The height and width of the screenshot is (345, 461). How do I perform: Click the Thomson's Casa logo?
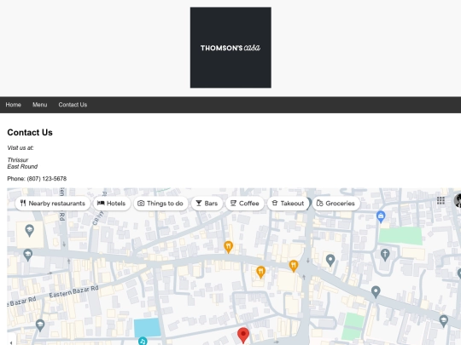click(x=230, y=48)
